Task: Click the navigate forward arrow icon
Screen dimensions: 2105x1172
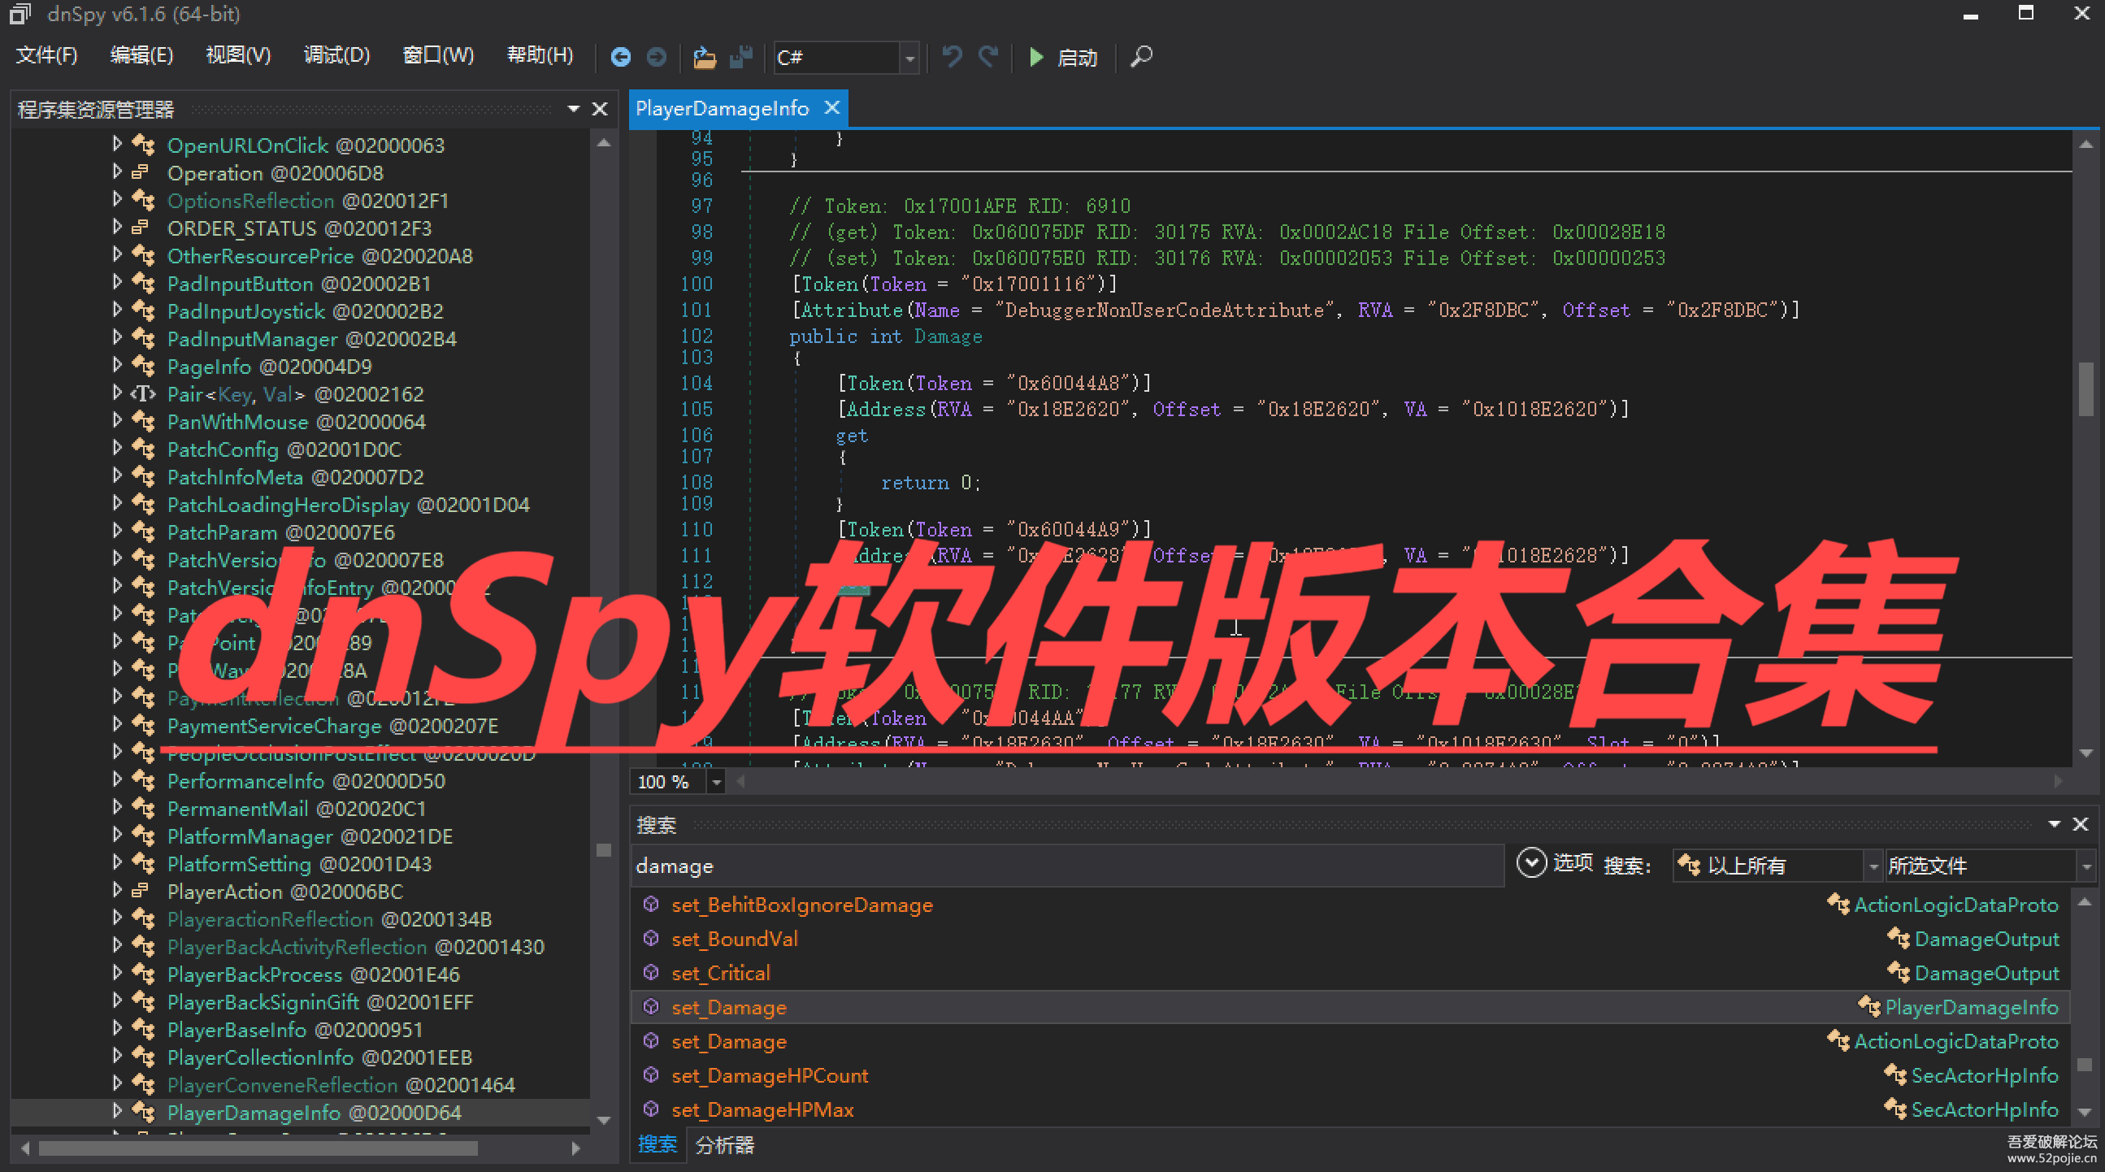Action: pos(656,57)
